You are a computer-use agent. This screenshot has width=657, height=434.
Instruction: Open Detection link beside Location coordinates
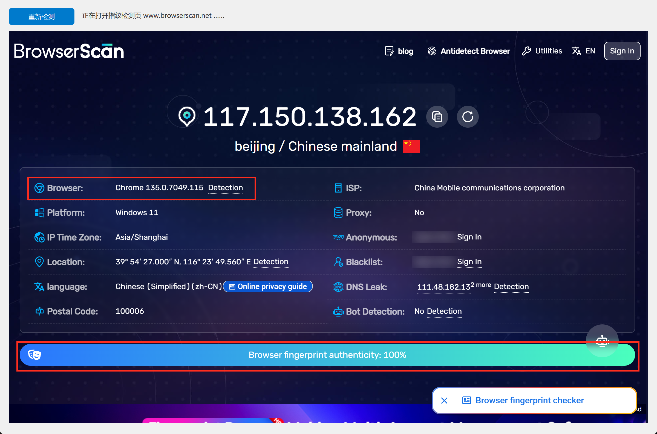[x=271, y=262]
